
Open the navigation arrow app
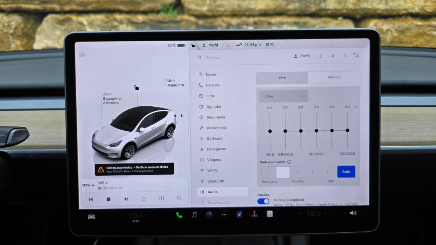239,214
